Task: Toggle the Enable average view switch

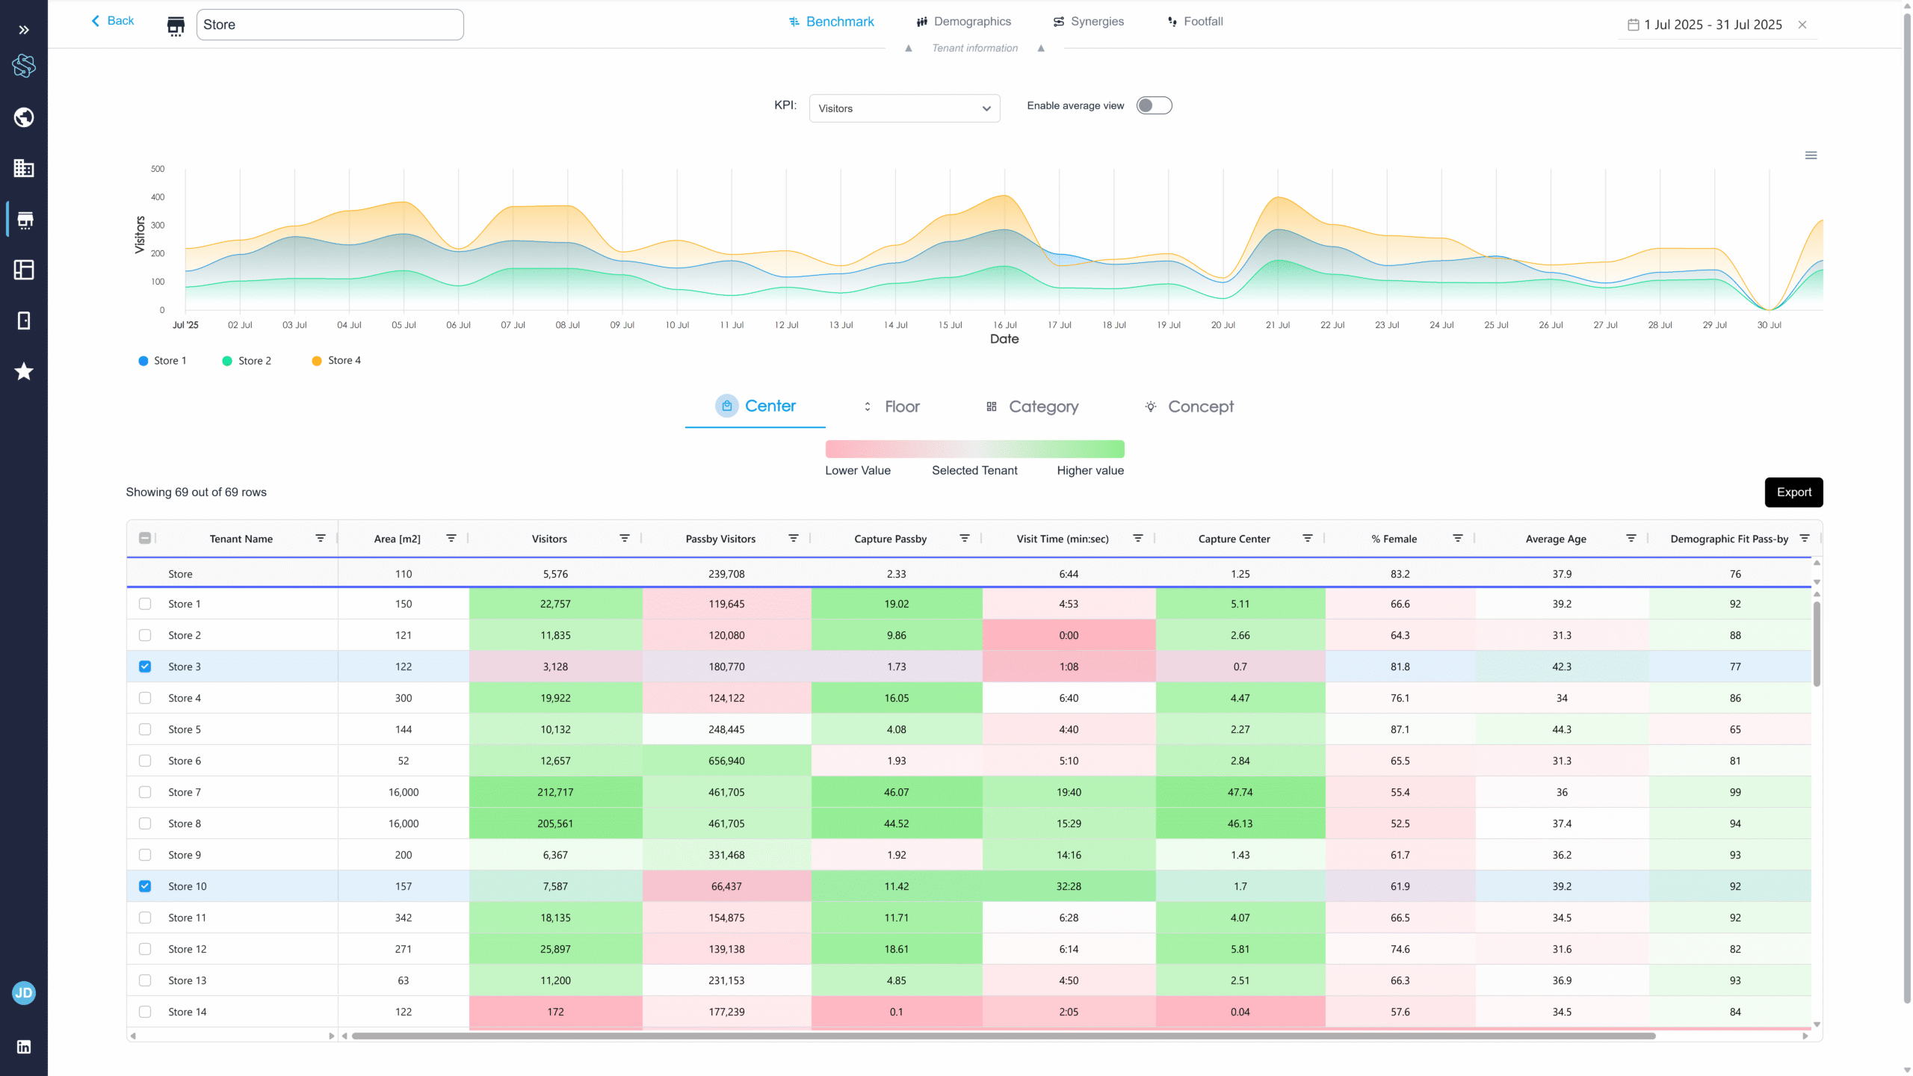Action: (1154, 105)
